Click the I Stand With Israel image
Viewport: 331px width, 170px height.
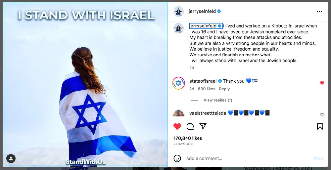click(86, 85)
